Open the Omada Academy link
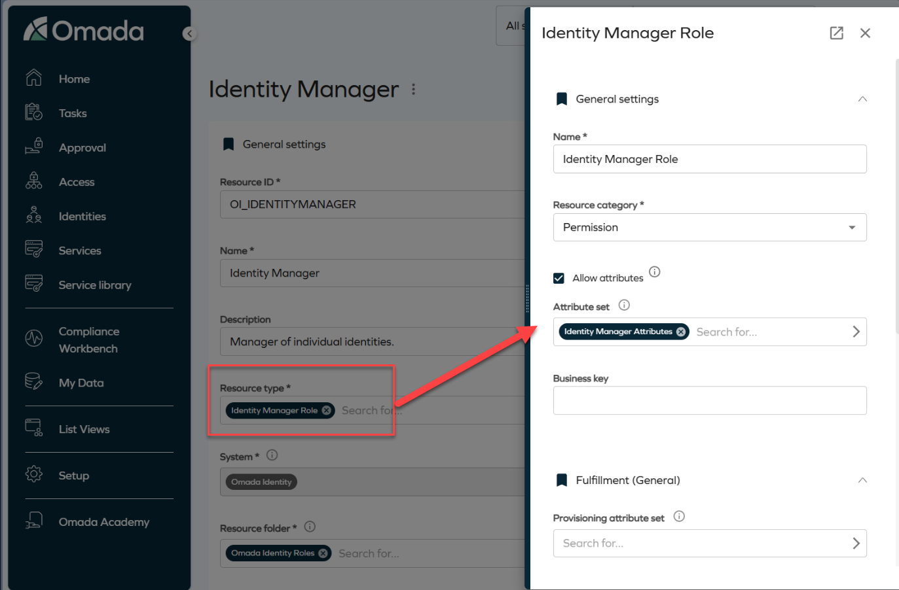 pos(103,522)
